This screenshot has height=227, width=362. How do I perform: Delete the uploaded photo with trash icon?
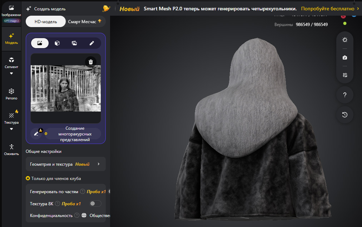[x=91, y=62]
